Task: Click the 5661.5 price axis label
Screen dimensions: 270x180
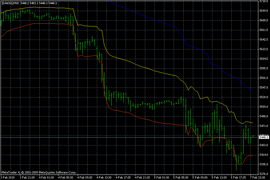Action: click(264, 30)
